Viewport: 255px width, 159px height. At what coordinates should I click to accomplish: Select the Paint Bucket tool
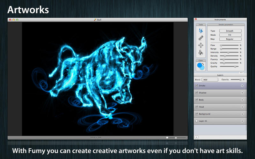200,52
